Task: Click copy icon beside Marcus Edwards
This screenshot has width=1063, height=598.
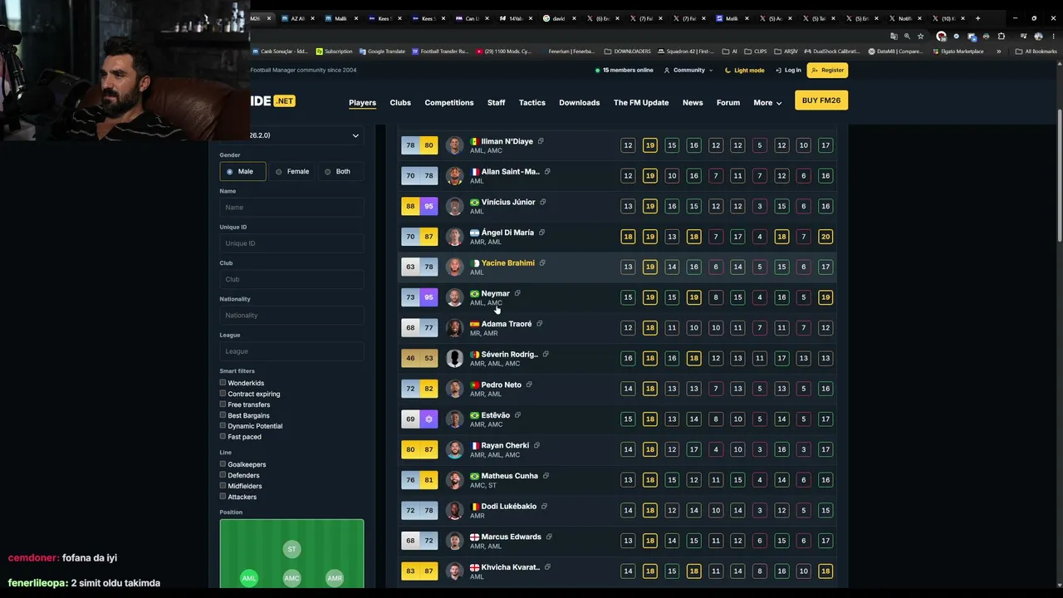Action: tap(549, 537)
